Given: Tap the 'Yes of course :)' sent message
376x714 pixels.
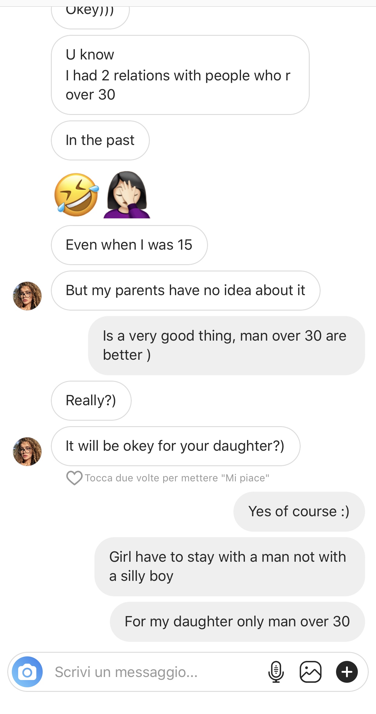Looking at the screenshot, I should pyautogui.click(x=299, y=511).
